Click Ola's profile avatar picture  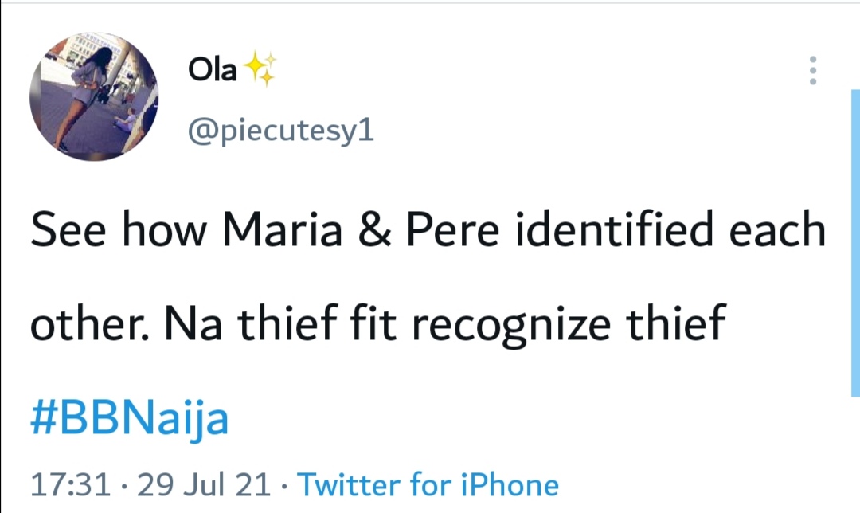[x=94, y=97]
